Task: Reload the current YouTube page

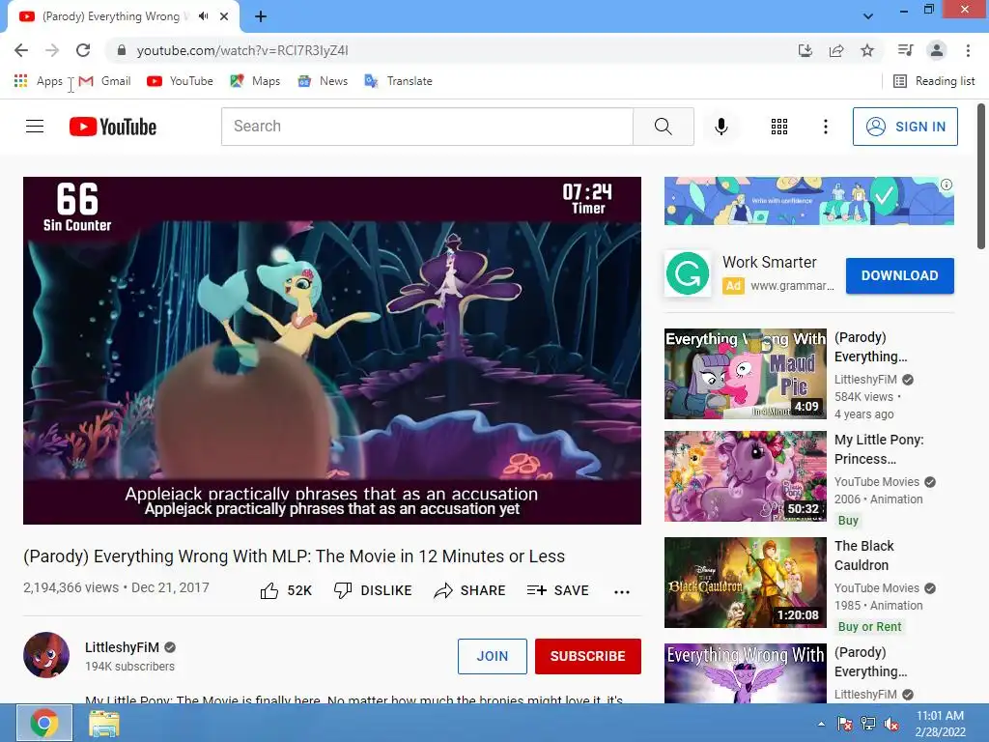Action: coord(83,50)
